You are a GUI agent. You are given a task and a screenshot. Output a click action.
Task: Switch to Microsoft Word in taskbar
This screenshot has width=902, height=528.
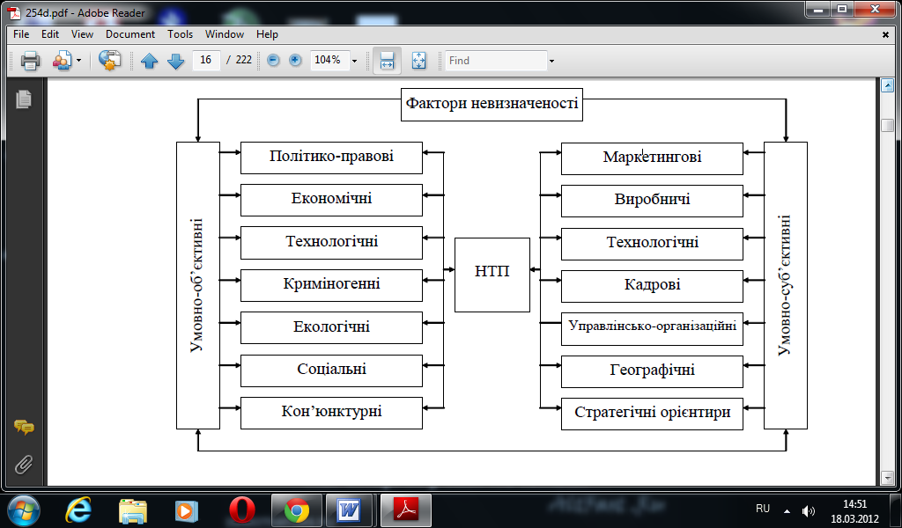[349, 510]
